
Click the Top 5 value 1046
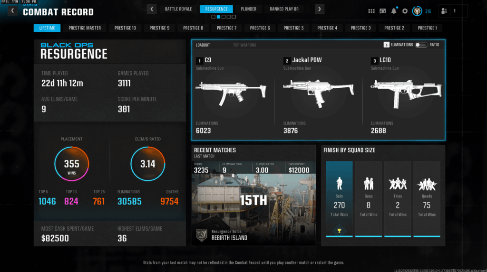point(47,202)
